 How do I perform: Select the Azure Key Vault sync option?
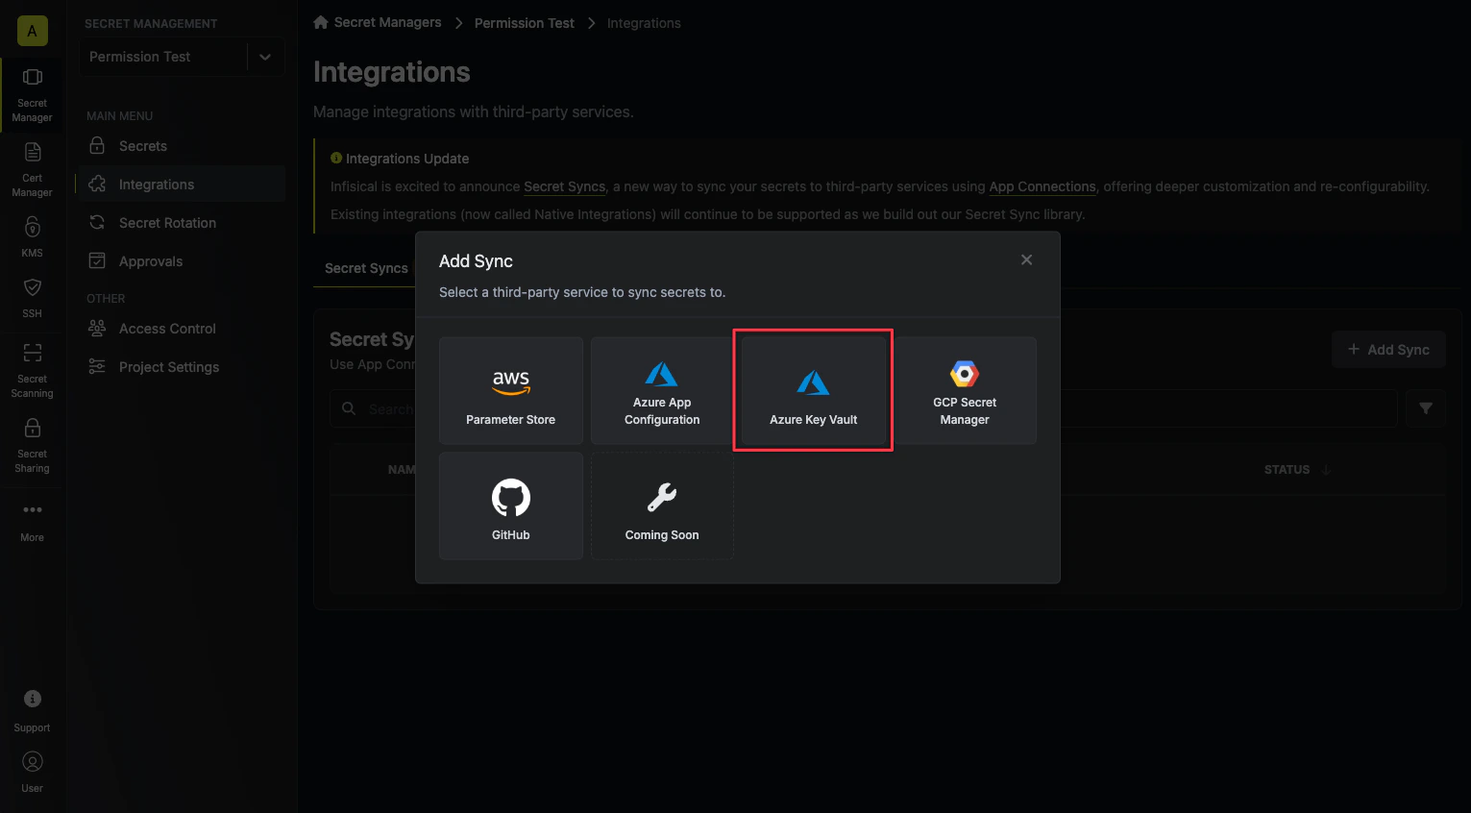814,390
